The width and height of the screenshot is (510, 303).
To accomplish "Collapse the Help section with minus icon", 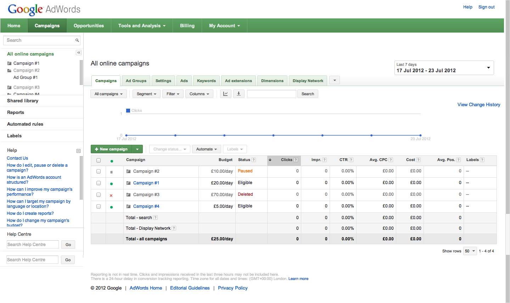I will [78, 151].
